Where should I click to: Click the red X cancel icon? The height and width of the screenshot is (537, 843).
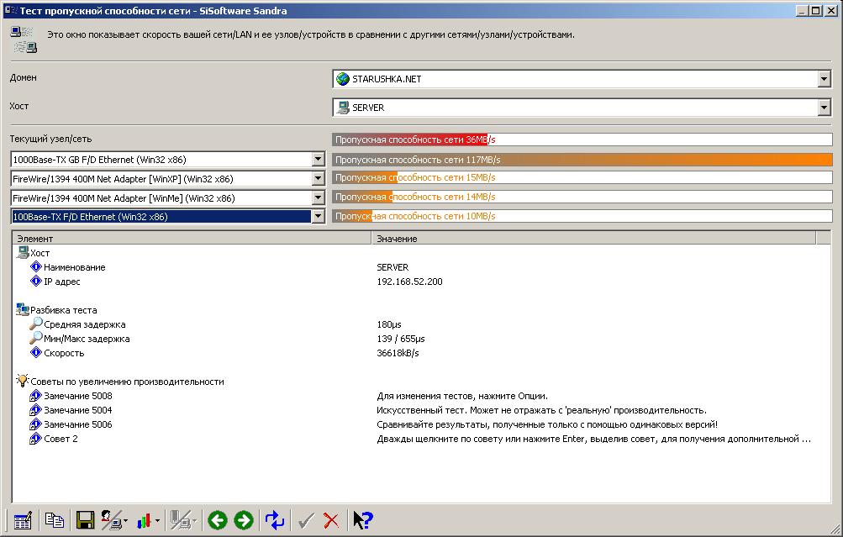(x=331, y=520)
